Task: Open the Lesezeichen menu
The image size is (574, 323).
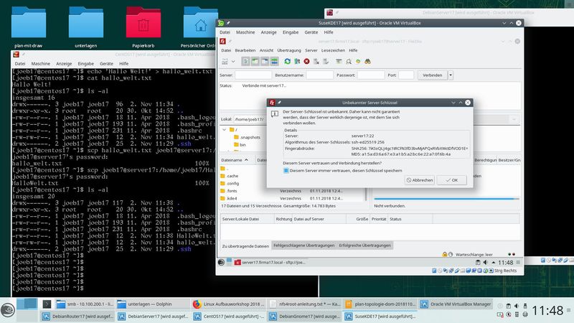Action: pyautogui.click(x=333, y=50)
